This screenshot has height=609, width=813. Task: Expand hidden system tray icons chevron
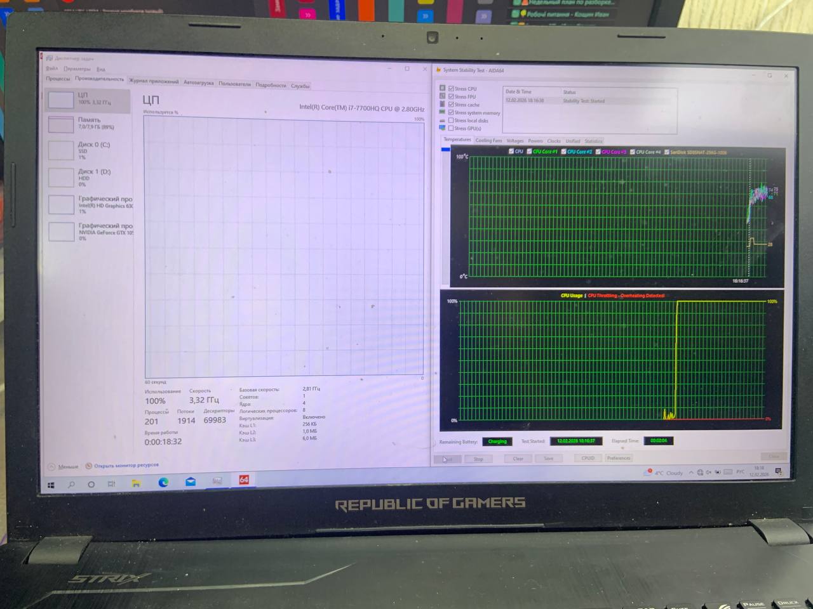point(691,473)
